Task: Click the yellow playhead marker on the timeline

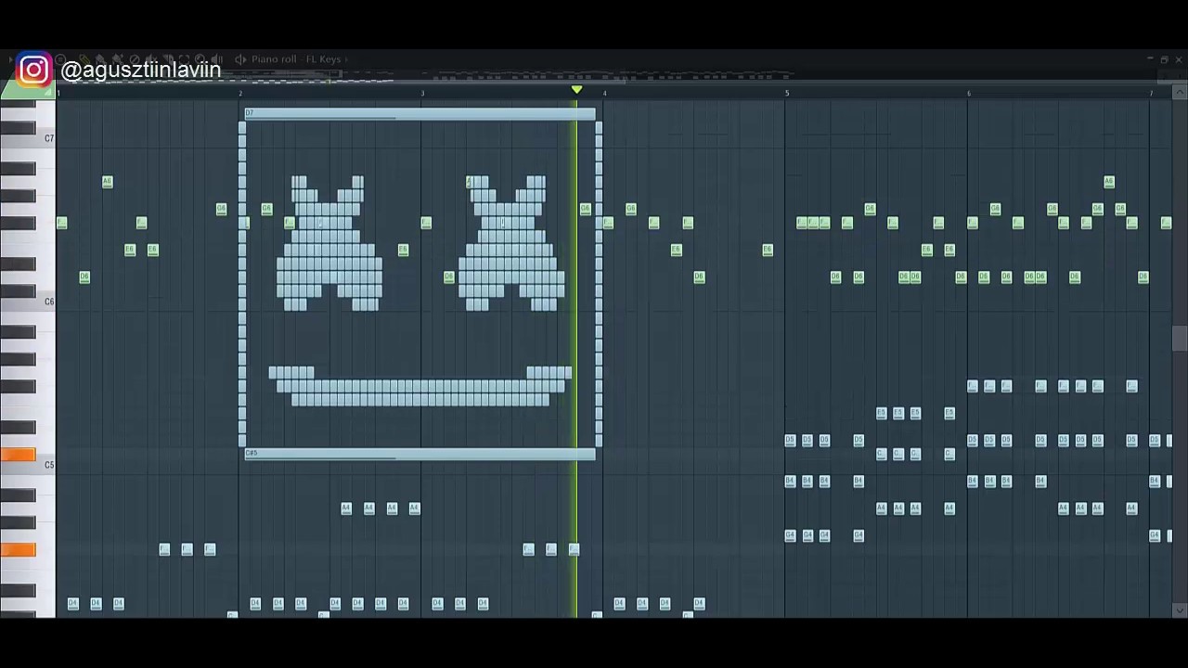Action: 576,90
